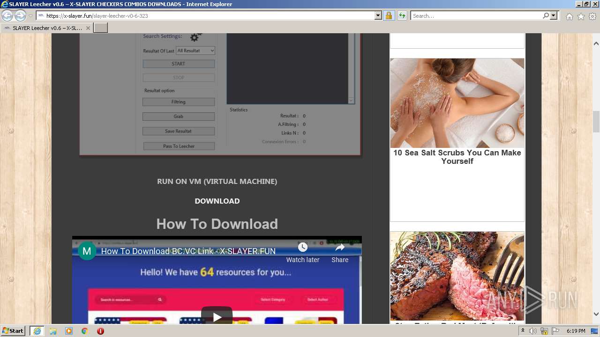Image resolution: width=600 pixels, height=337 pixels.
Task: Click RUN ON VM (VIRTUAL MACHINE) text
Action: pyautogui.click(x=217, y=181)
